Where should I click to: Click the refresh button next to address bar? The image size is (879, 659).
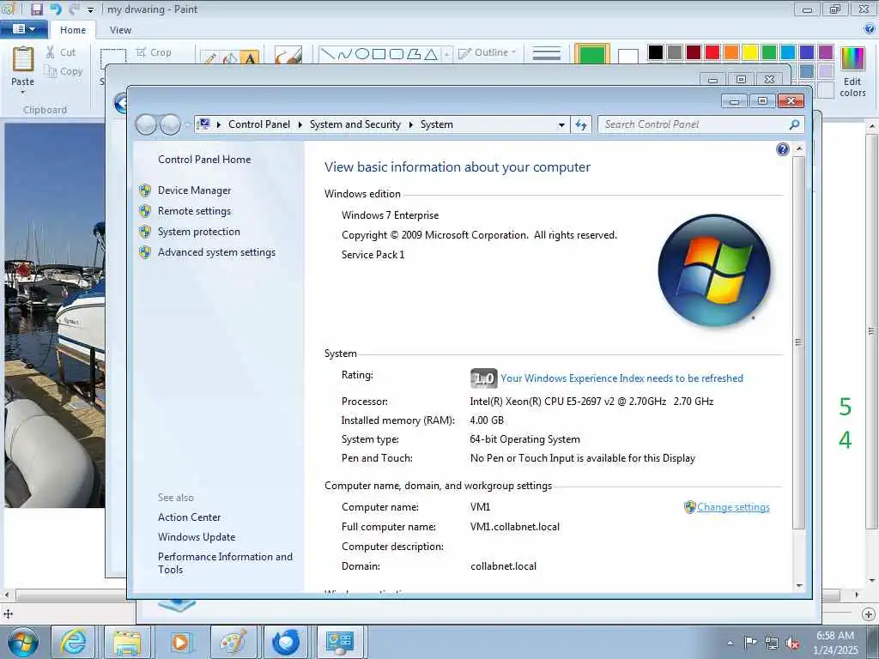click(x=581, y=125)
